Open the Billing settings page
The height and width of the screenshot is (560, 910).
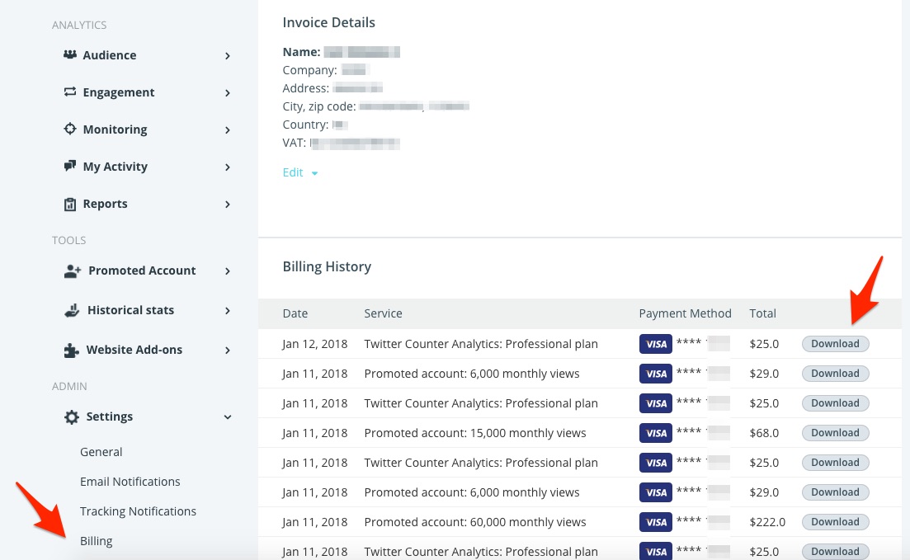pyautogui.click(x=96, y=541)
